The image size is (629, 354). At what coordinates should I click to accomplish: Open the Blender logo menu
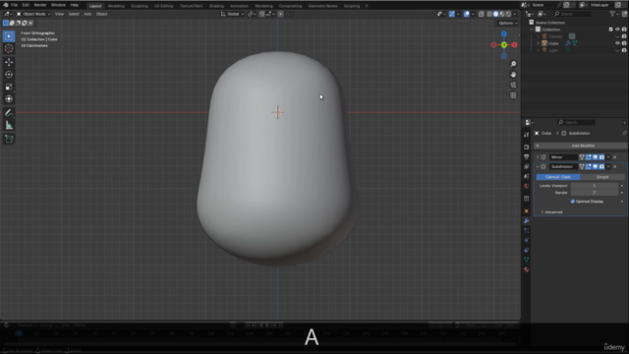click(5, 5)
